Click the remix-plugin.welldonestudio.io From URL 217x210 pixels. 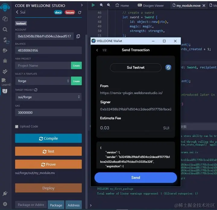pos(131,93)
